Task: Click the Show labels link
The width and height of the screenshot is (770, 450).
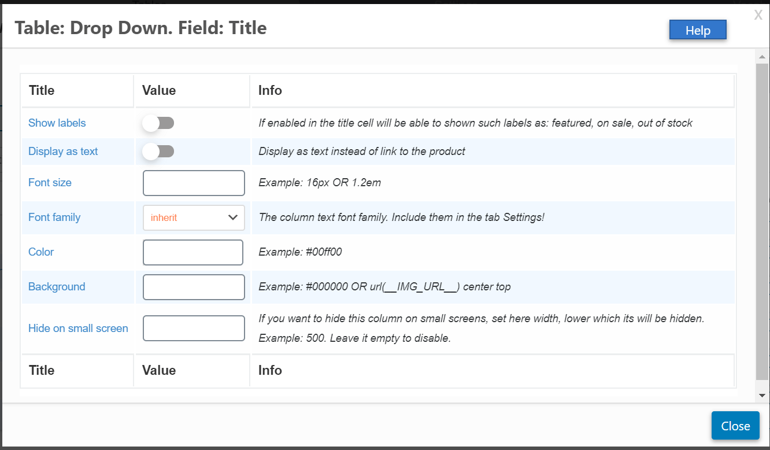Action: pyautogui.click(x=57, y=123)
